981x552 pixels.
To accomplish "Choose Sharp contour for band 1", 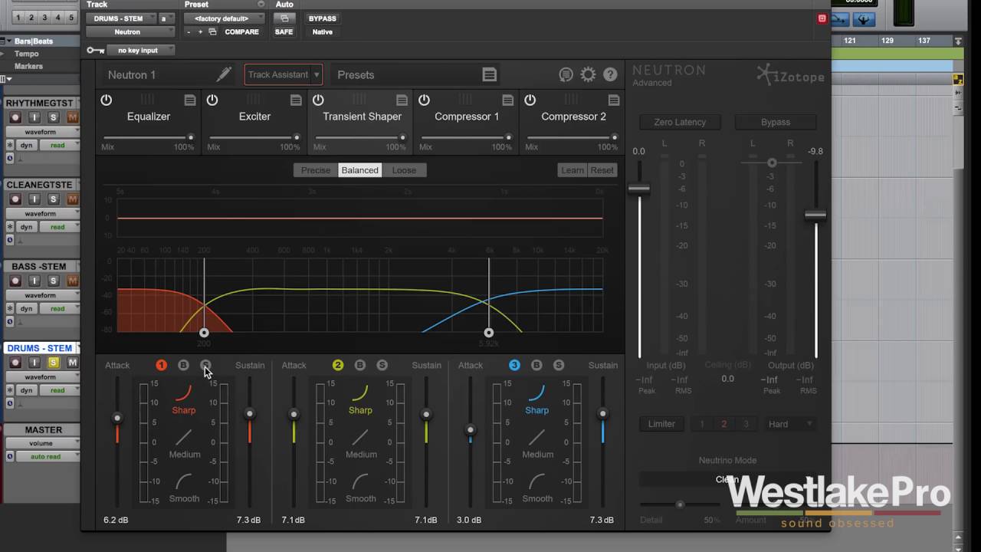I will click(x=184, y=400).
